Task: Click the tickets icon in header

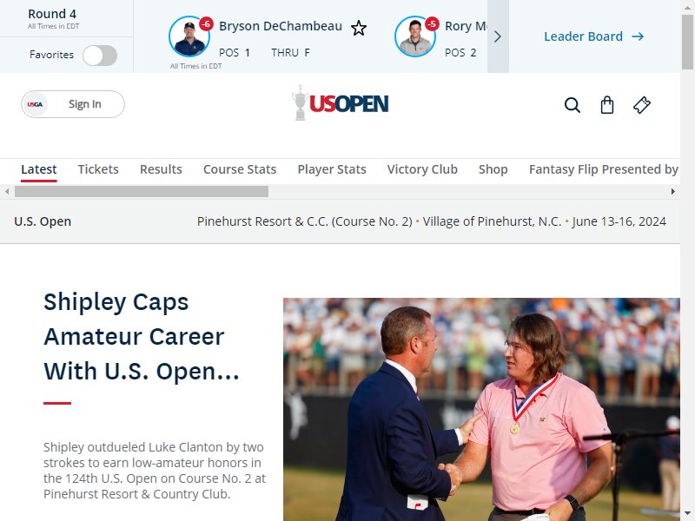Action: click(x=641, y=105)
